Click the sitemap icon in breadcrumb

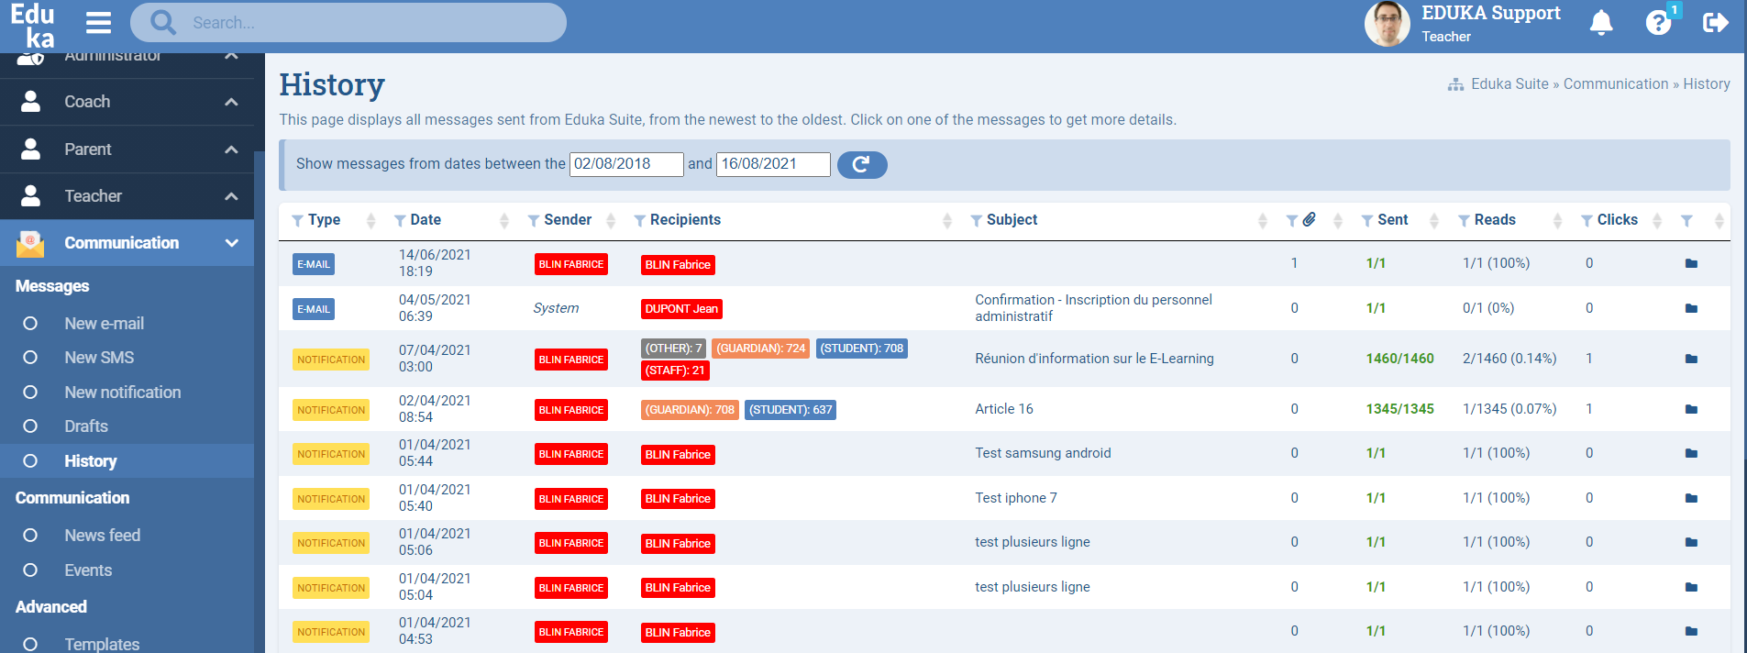pyautogui.click(x=1455, y=84)
